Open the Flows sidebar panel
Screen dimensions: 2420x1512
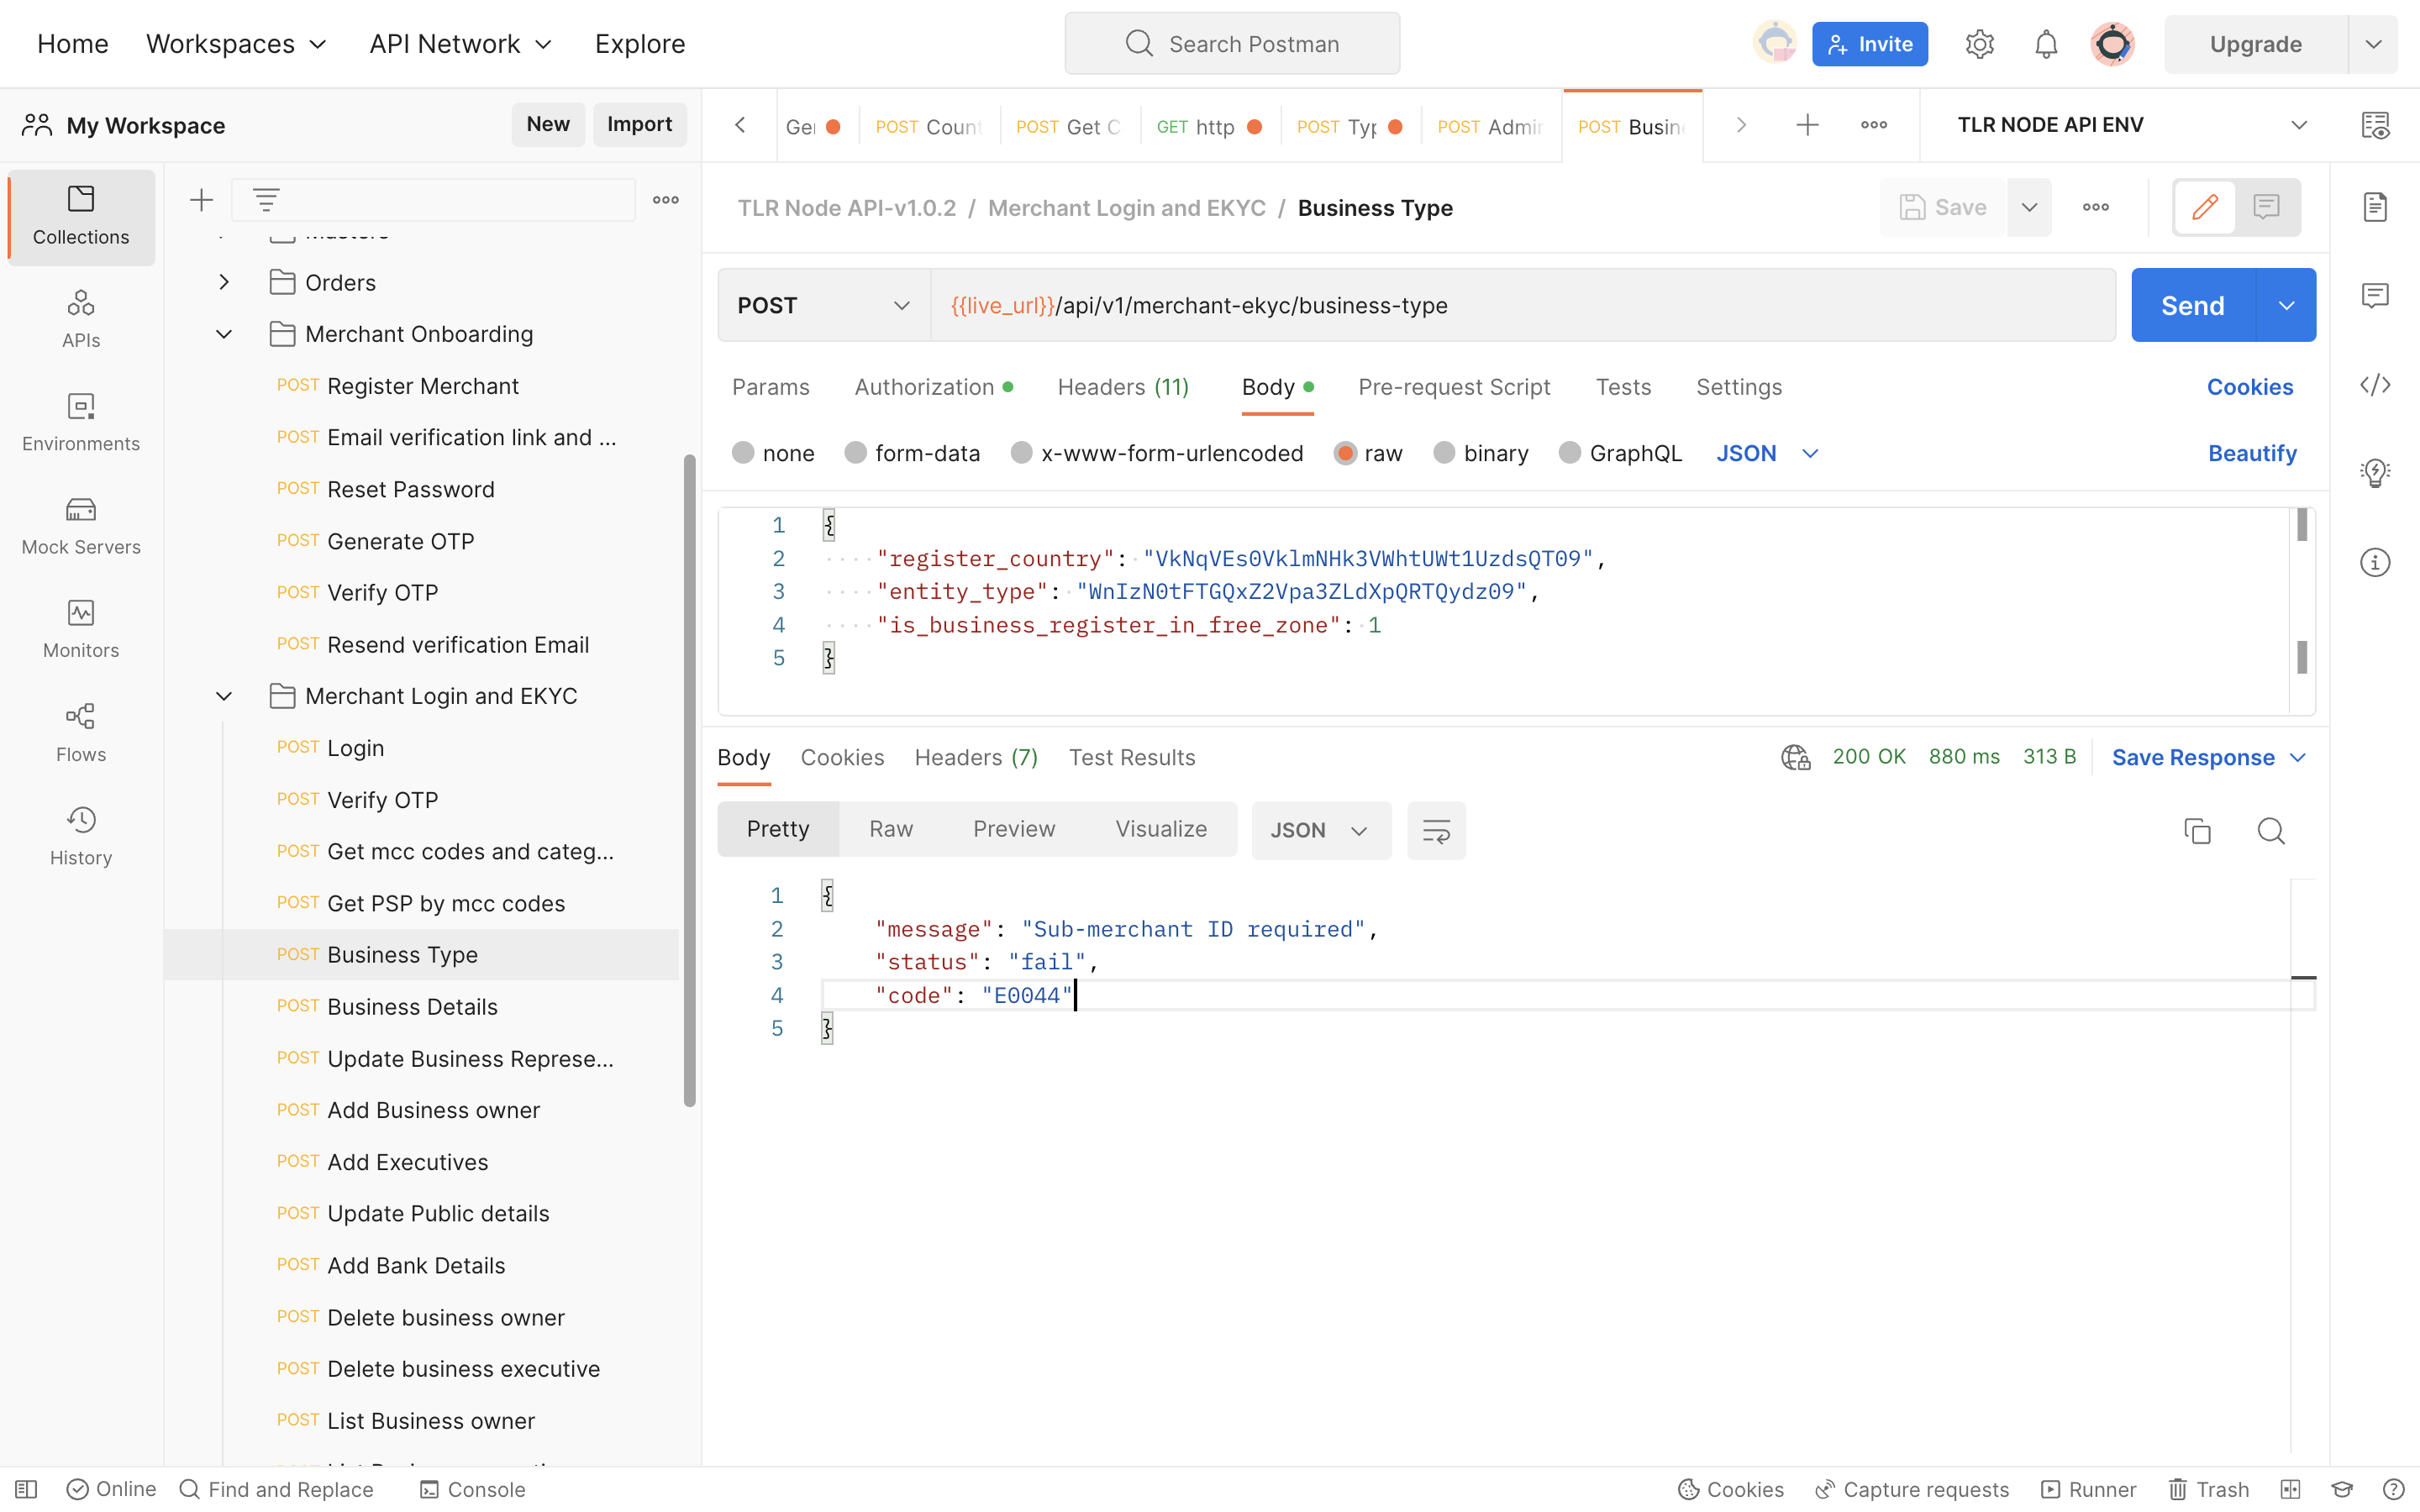tap(81, 733)
